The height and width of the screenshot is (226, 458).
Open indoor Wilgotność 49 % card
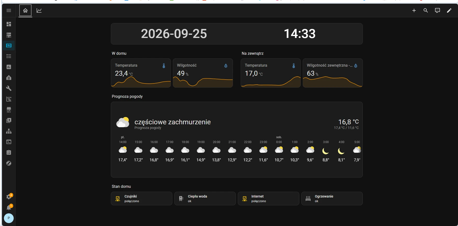click(203, 73)
